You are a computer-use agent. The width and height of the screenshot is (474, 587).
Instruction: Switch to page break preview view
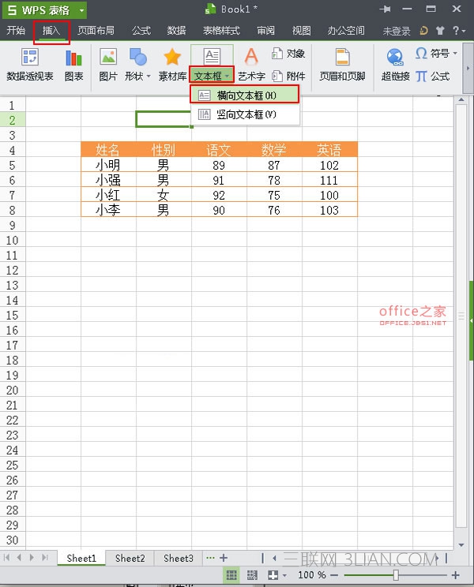252,575
